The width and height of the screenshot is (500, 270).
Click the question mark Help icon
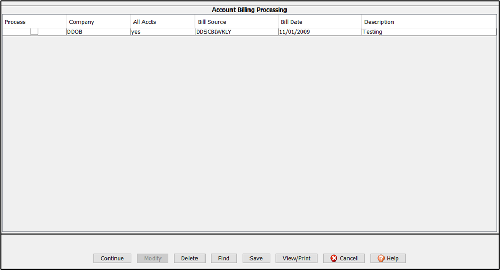(x=381, y=258)
